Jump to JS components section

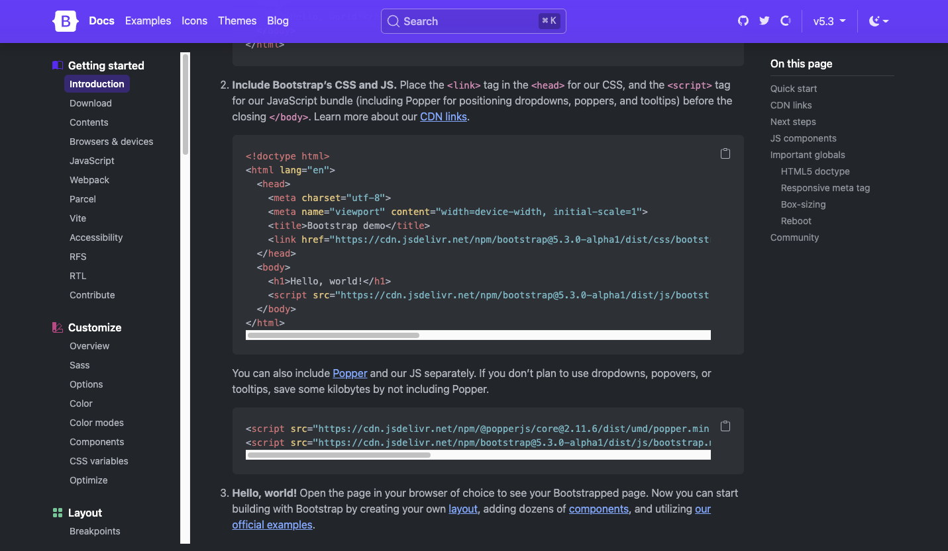pyautogui.click(x=804, y=138)
